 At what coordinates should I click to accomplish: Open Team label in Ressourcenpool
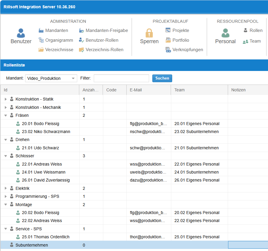(x=255, y=41)
